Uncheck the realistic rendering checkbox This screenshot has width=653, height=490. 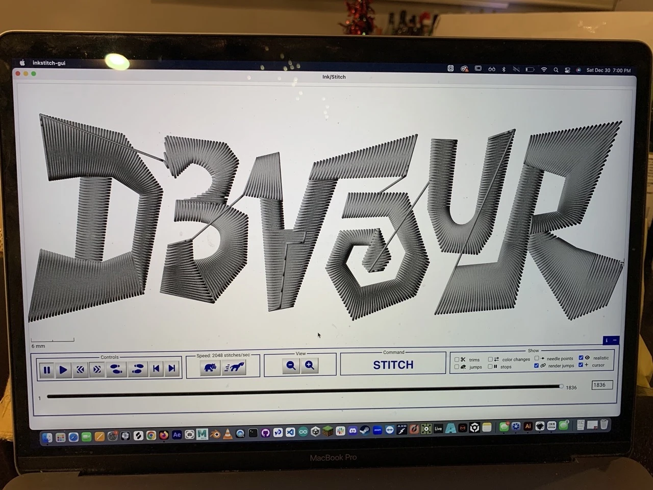581,358
